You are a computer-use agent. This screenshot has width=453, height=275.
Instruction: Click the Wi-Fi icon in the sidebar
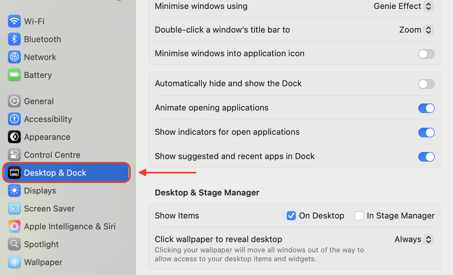pyautogui.click(x=14, y=21)
